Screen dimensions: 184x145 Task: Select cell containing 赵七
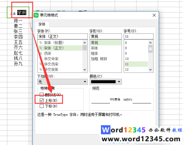click(18, 53)
